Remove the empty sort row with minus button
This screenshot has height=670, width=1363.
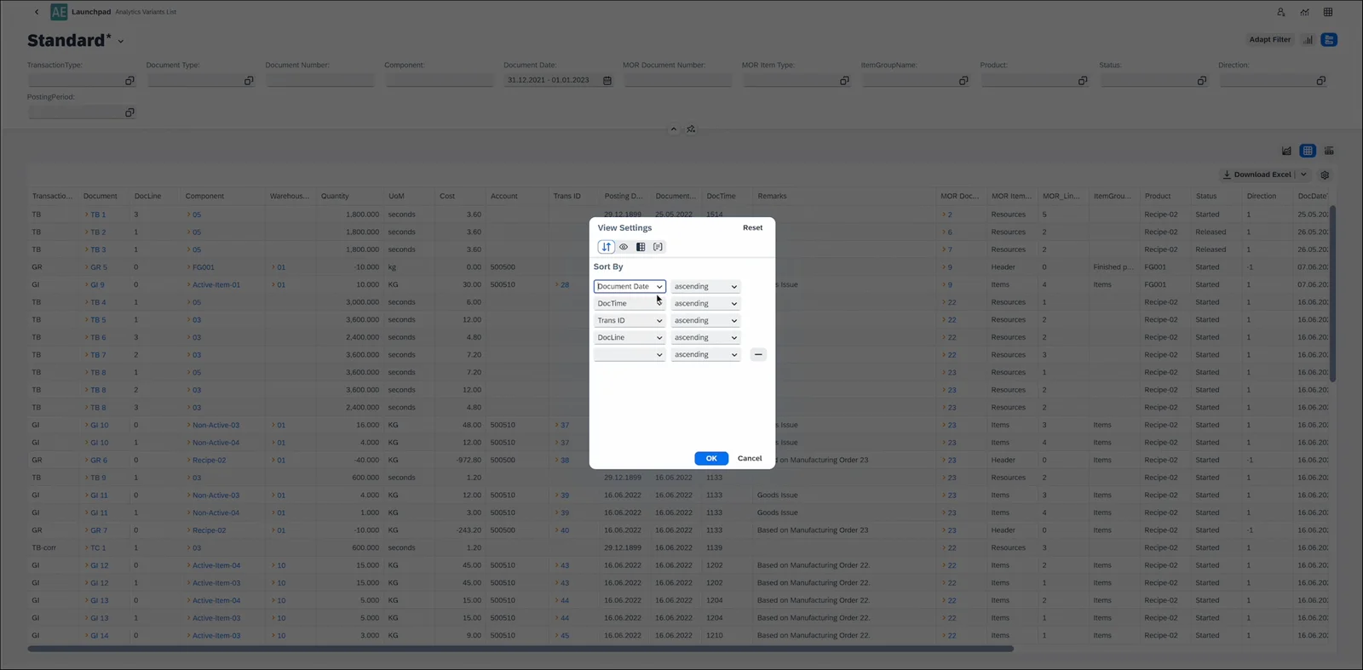pyautogui.click(x=758, y=355)
